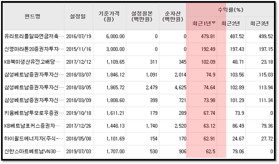The height and width of the screenshot is (164, 279).
Task: Click the 1-year return 479.81
Action: pyautogui.click(x=208, y=36)
